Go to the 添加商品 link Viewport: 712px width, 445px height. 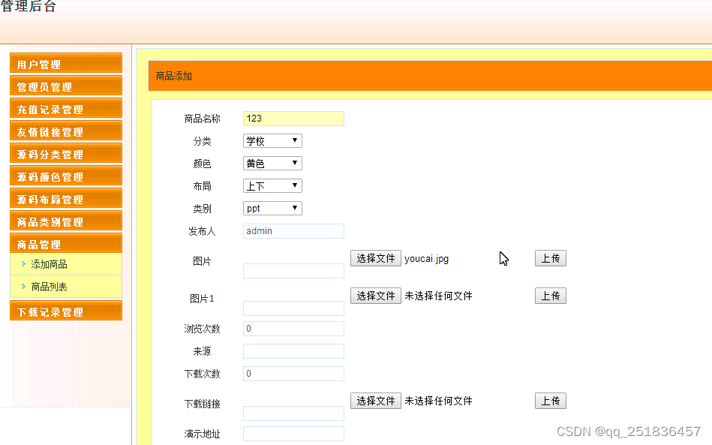point(49,264)
